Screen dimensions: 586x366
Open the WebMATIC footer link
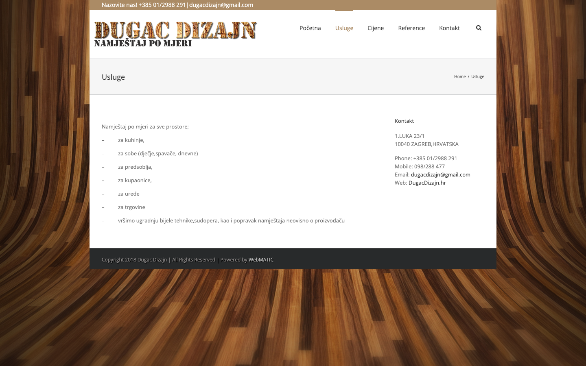click(261, 259)
